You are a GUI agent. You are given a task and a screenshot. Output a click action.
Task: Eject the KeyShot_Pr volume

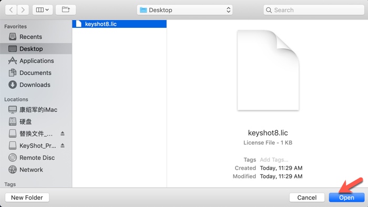63,146
